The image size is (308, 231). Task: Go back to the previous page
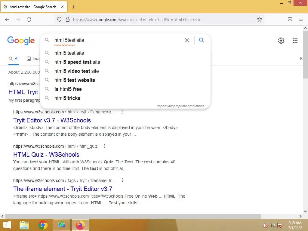[7, 20]
